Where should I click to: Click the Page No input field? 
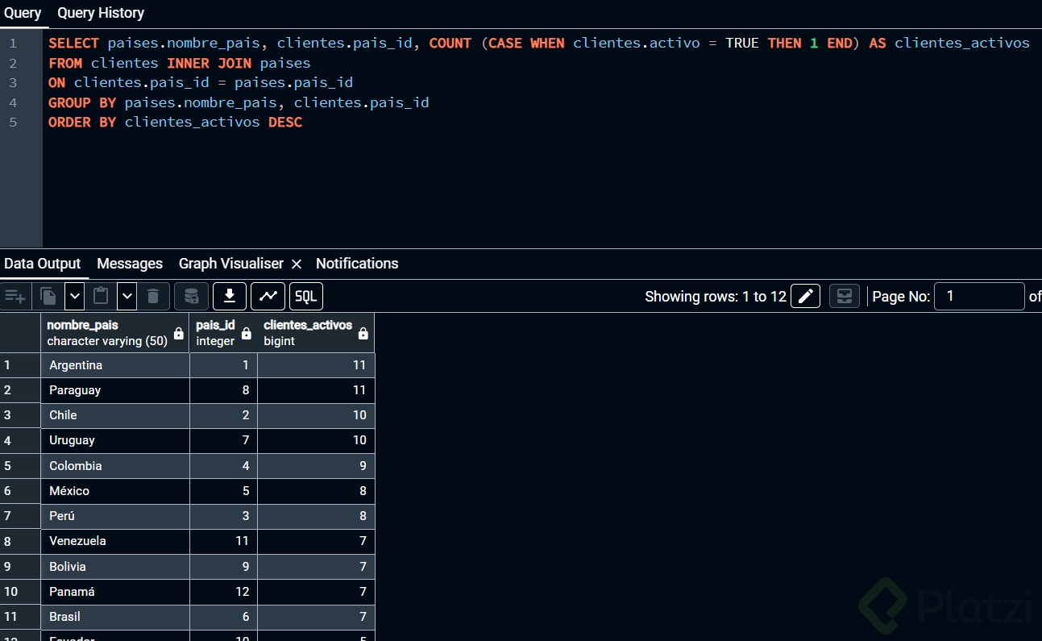pos(978,297)
